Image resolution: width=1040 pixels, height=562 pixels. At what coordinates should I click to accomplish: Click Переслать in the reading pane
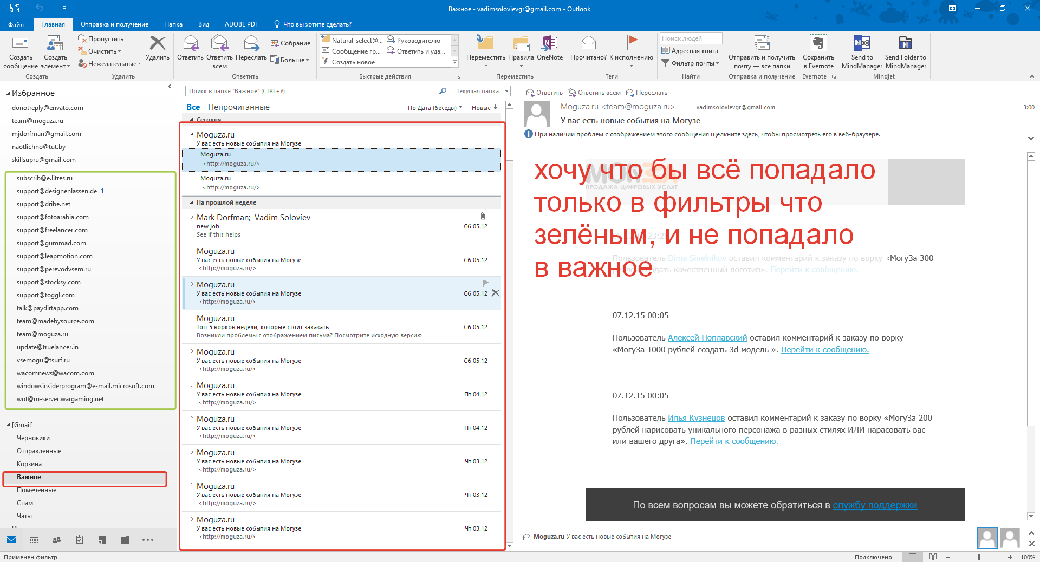646,93
